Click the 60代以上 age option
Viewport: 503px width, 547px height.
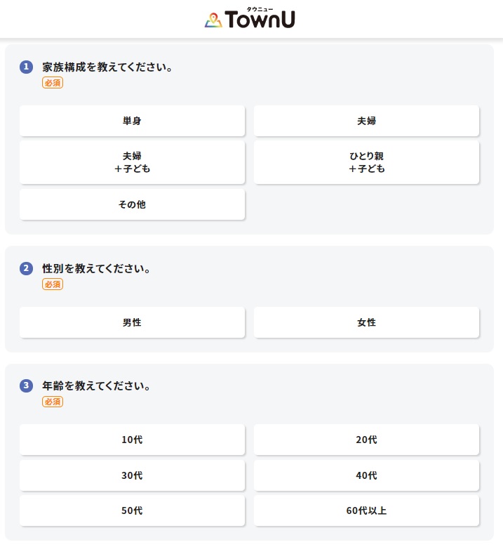click(x=366, y=510)
